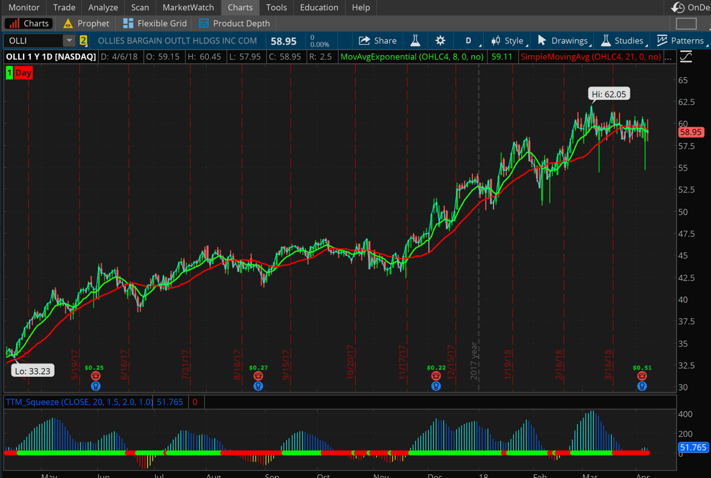Click the earnings phone icon under $0.22
711x478 pixels.
click(x=436, y=376)
